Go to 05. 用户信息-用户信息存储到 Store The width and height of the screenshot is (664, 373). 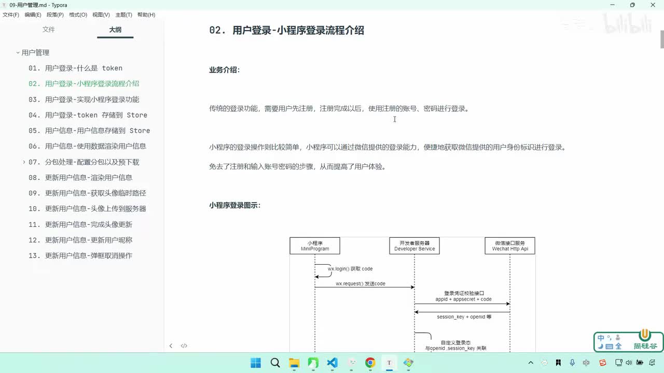click(x=89, y=131)
